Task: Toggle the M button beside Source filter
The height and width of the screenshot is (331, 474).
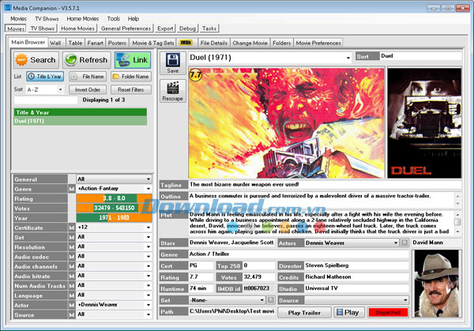Action: click(x=72, y=314)
